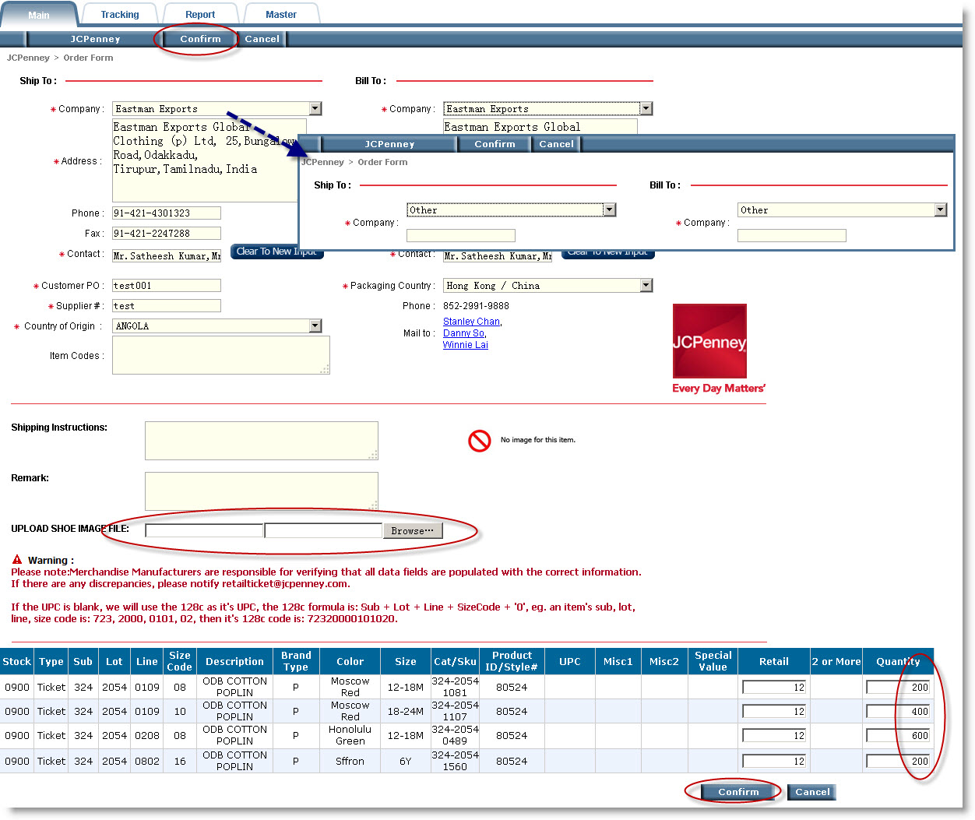
Task: Click the Size cell '6Y'
Action: pyautogui.click(x=406, y=762)
